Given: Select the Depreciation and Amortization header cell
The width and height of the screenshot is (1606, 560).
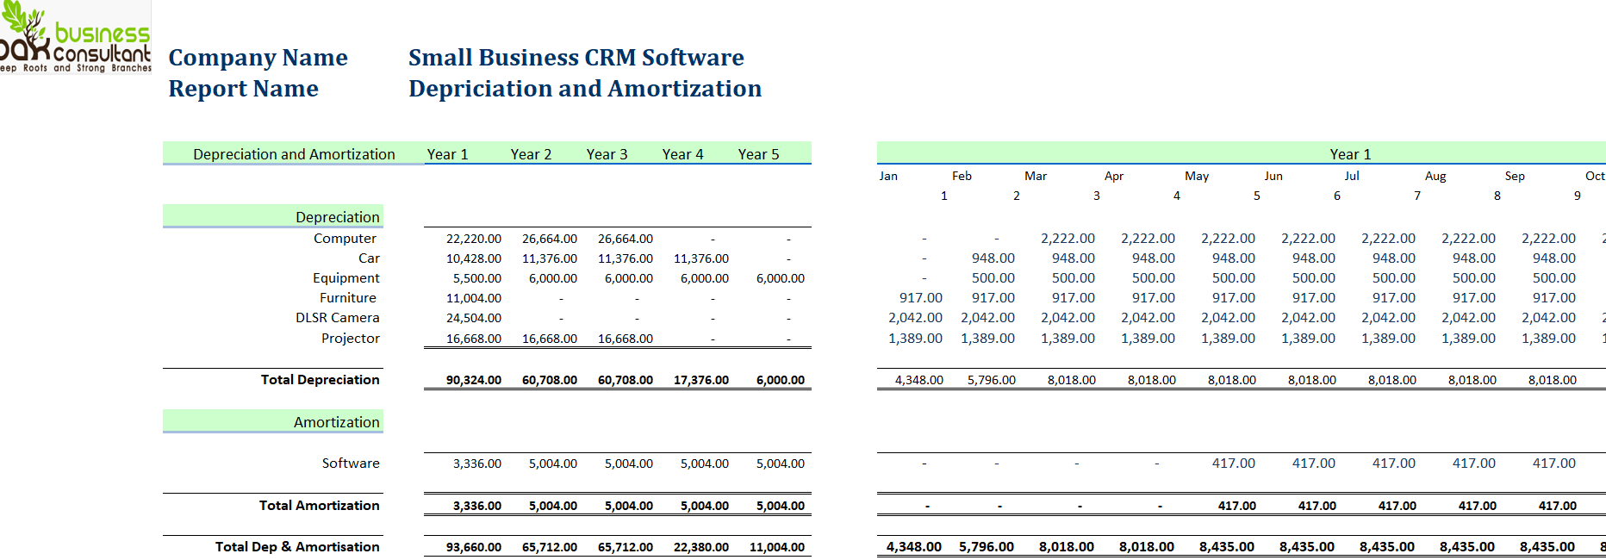Looking at the screenshot, I should click(294, 154).
